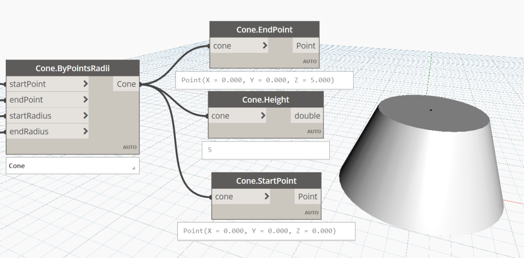Click the Cone.EndPoint node header
The height and width of the screenshot is (258, 524).
point(264,30)
